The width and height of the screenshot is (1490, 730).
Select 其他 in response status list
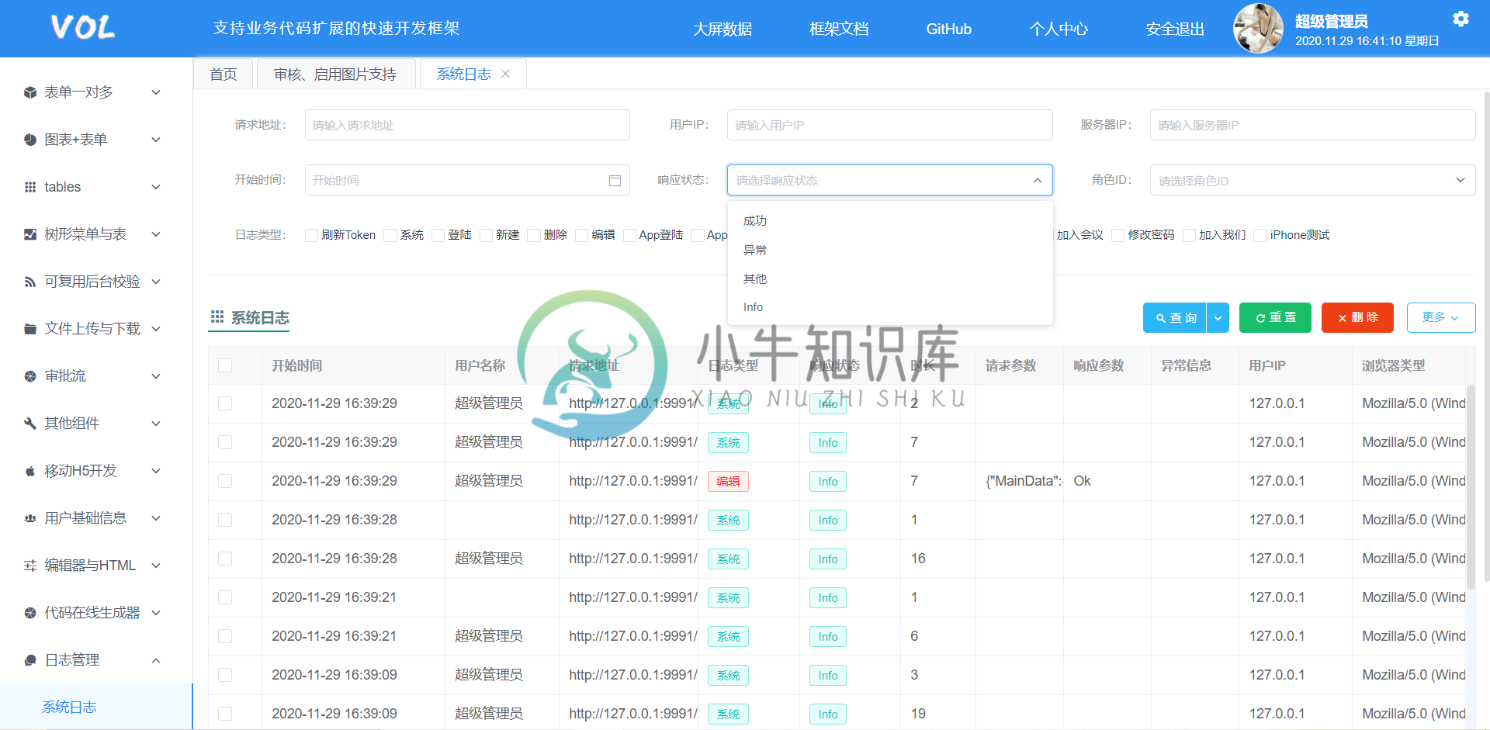(889, 279)
